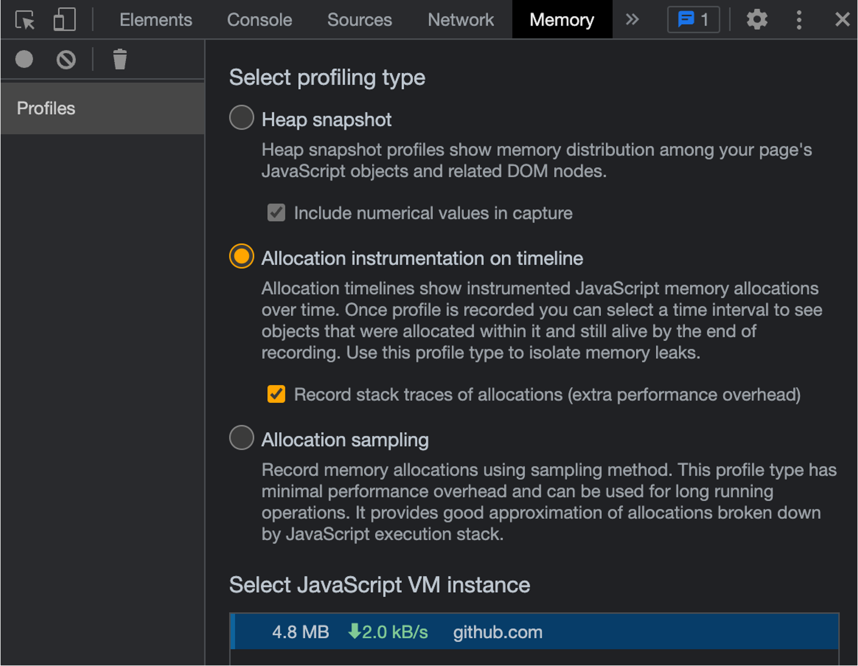Viewport: 858px width, 666px height.
Task: Toggle the device toolbar icon
Action: click(64, 20)
